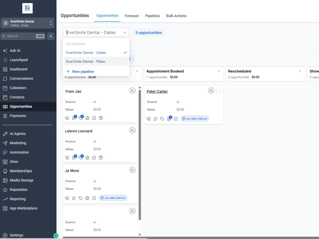Viewport: 319px width, 239px height.
Task: Open notes icon with badge on Peter Carter card
Action: pos(169,119)
